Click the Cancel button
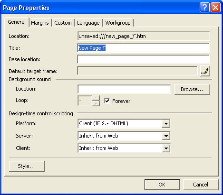The height and width of the screenshot is (195, 223). (201, 185)
